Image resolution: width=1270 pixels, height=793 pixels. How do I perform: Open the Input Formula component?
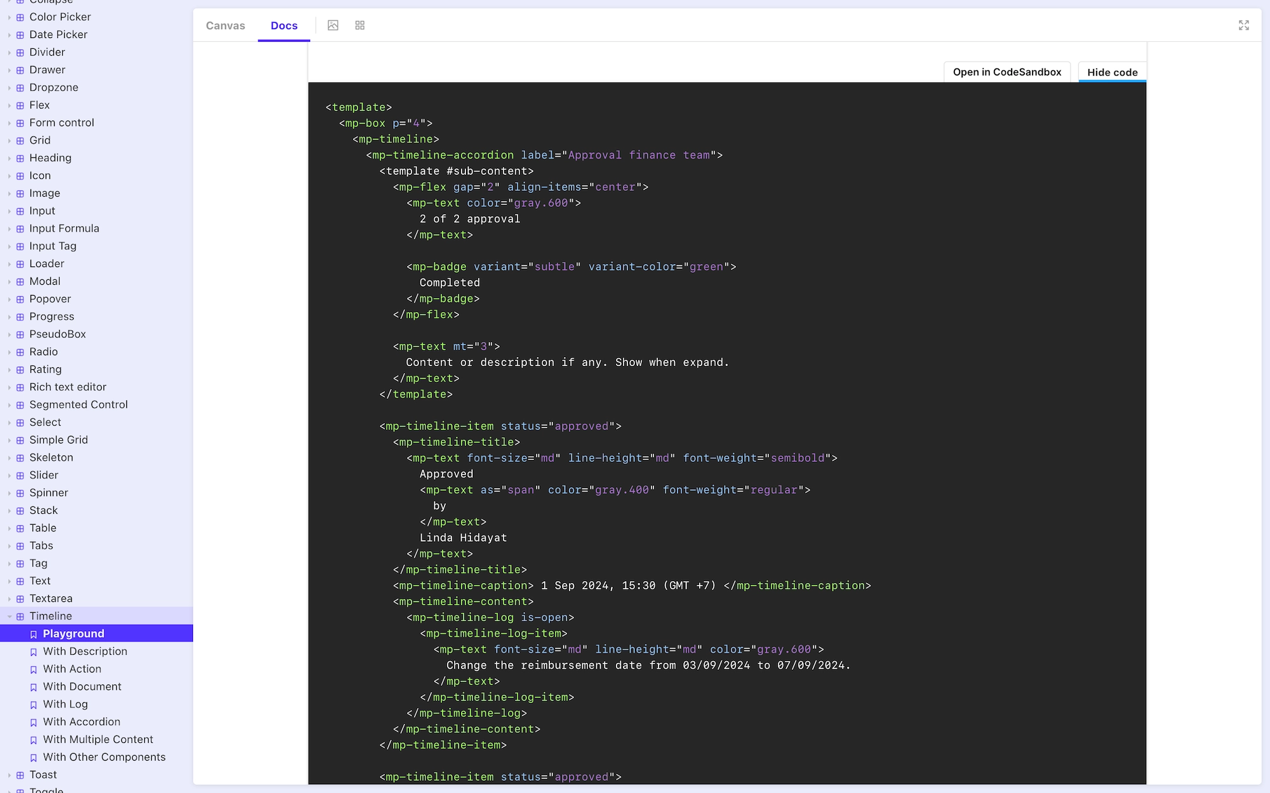pos(64,228)
